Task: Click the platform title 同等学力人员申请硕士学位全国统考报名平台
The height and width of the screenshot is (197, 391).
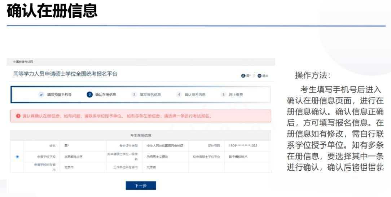Action: click(65, 74)
